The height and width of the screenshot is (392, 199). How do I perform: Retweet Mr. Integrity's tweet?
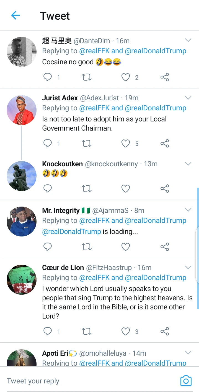(87, 246)
